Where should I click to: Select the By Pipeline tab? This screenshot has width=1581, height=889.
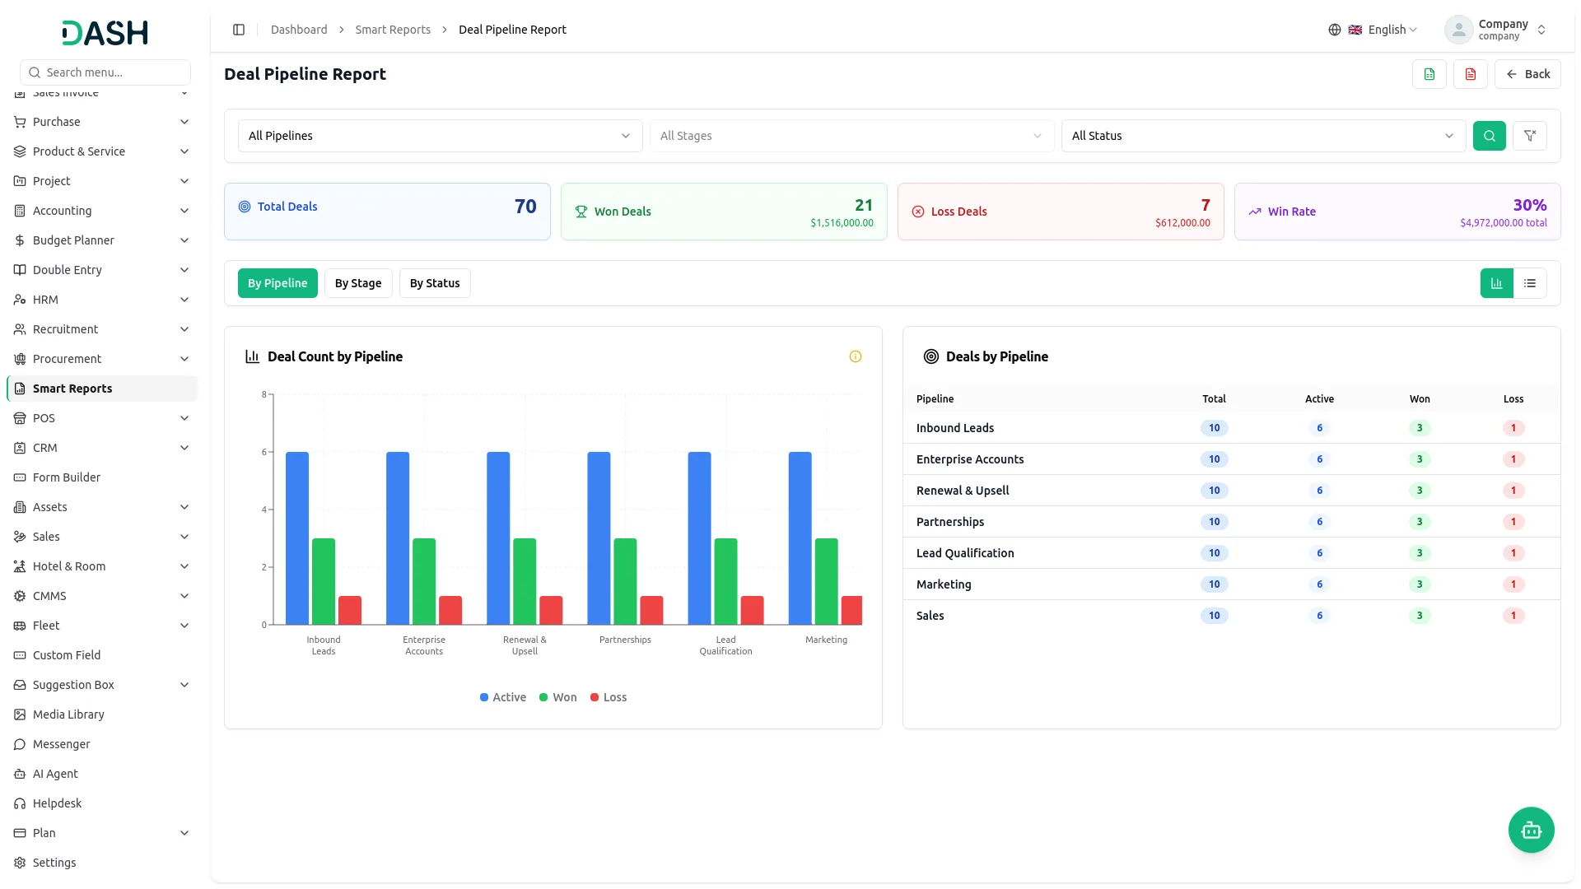[x=277, y=283]
